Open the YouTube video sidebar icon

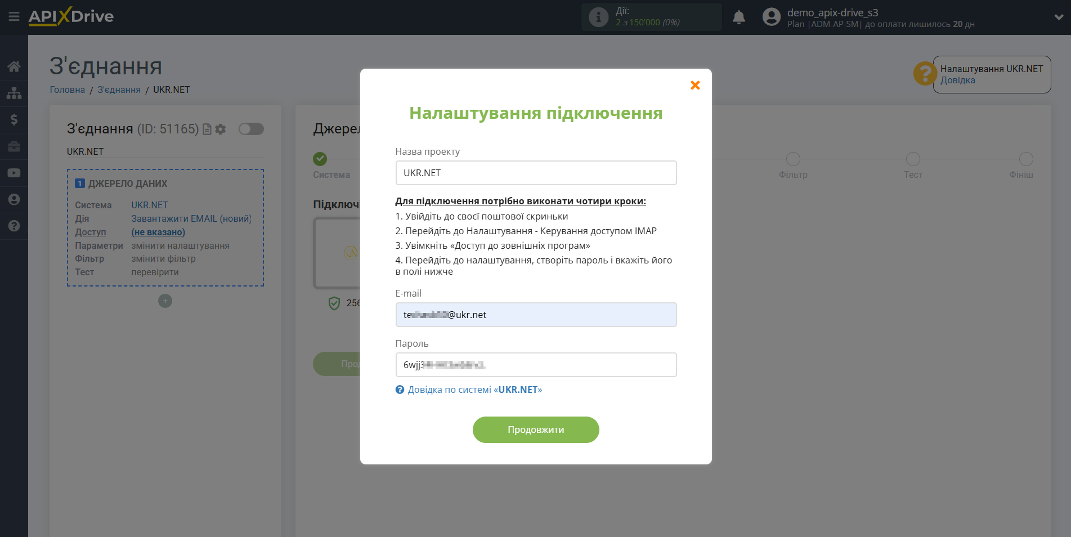pos(14,173)
